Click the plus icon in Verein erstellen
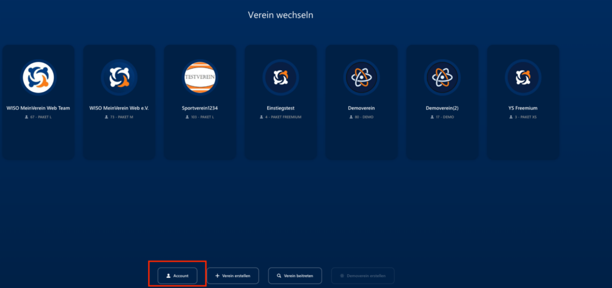 pos(218,275)
